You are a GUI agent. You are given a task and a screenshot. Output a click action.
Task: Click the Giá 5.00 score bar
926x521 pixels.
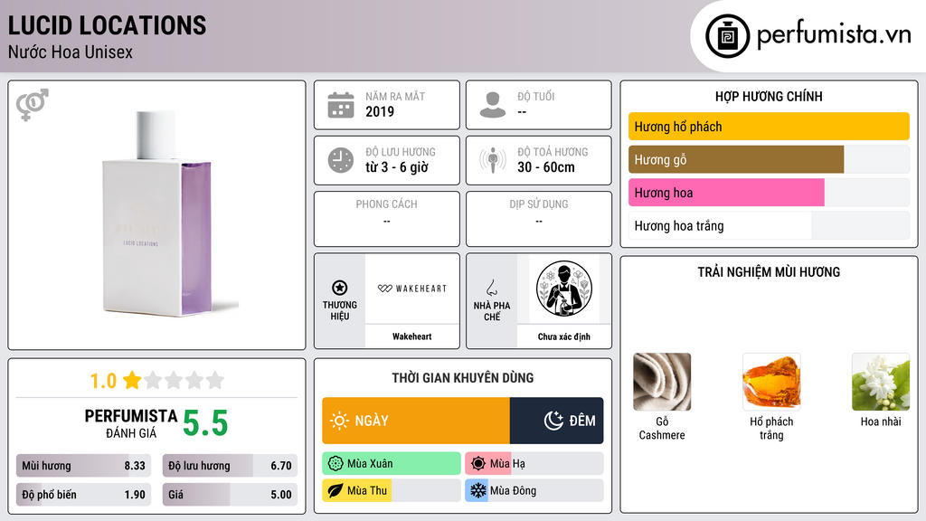[x=230, y=495]
